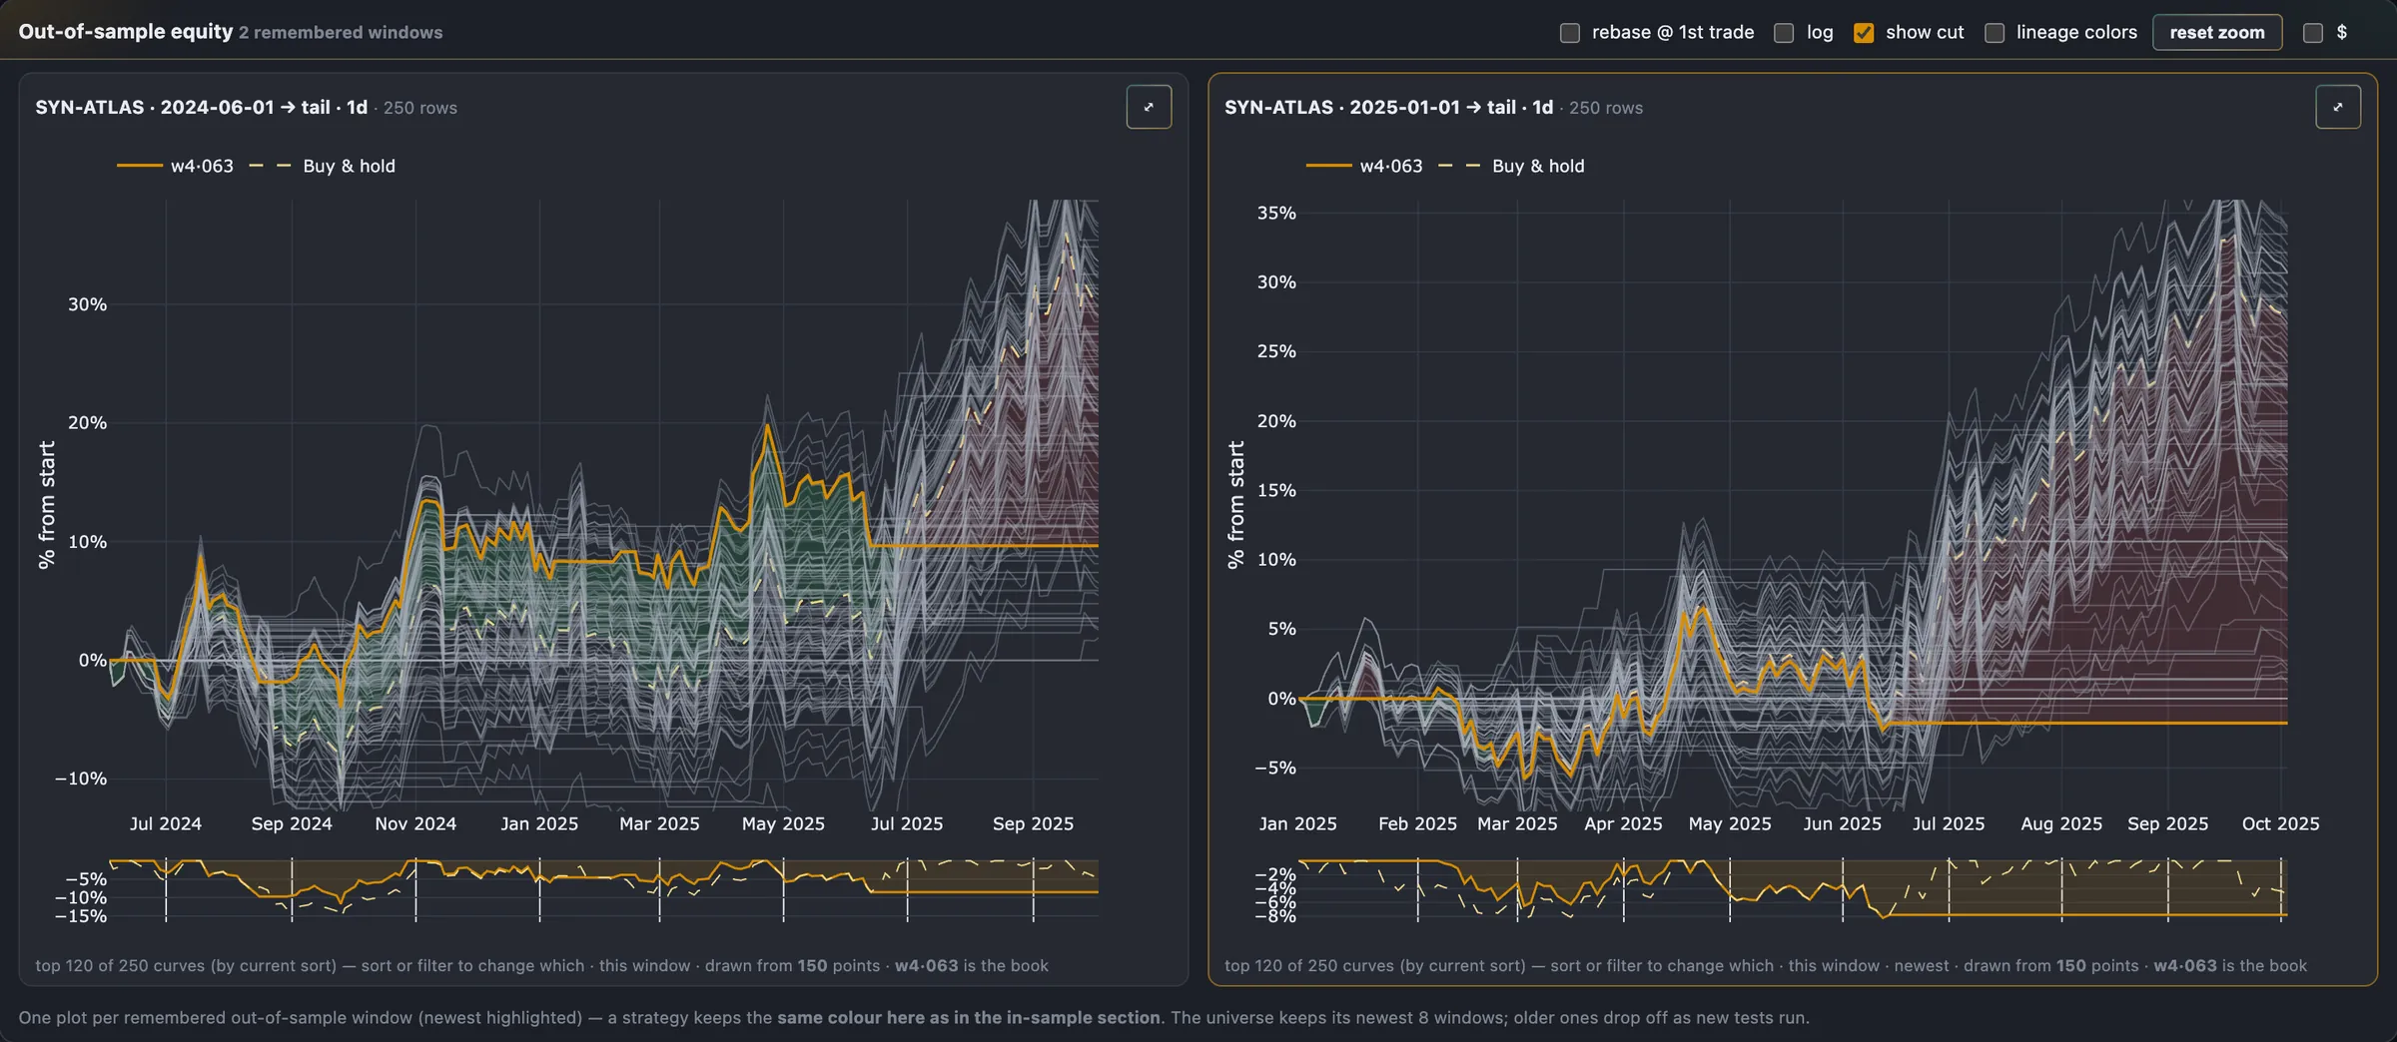The image size is (2397, 1042).
Task: Click the 35% y-axis label on right chart
Action: 1276,213
